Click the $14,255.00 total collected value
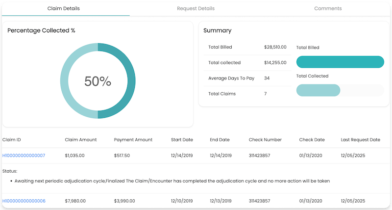The width and height of the screenshot is (392, 210). (x=275, y=62)
